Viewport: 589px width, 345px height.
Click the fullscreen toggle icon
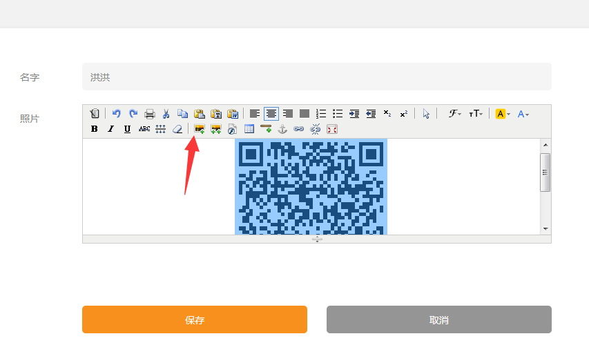pyautogui.click(x=332, y=129)
